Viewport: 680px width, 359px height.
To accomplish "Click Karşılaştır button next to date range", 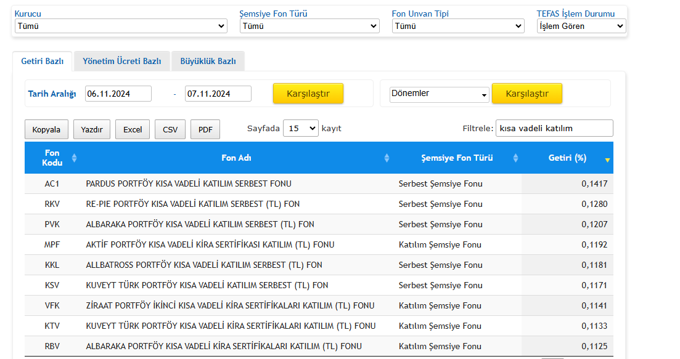I will coord(308,94).
